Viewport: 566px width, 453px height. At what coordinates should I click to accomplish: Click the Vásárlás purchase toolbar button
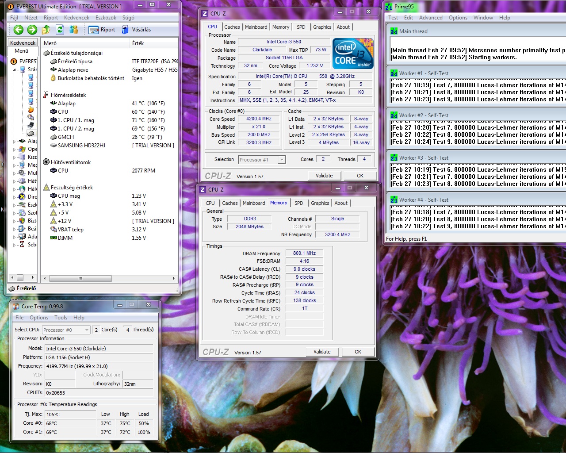tap(136, 30)
